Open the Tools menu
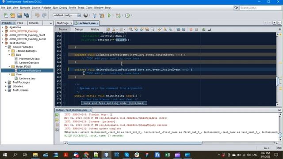The height and width of the screenshot is (159, 283). tap(89, 8)
